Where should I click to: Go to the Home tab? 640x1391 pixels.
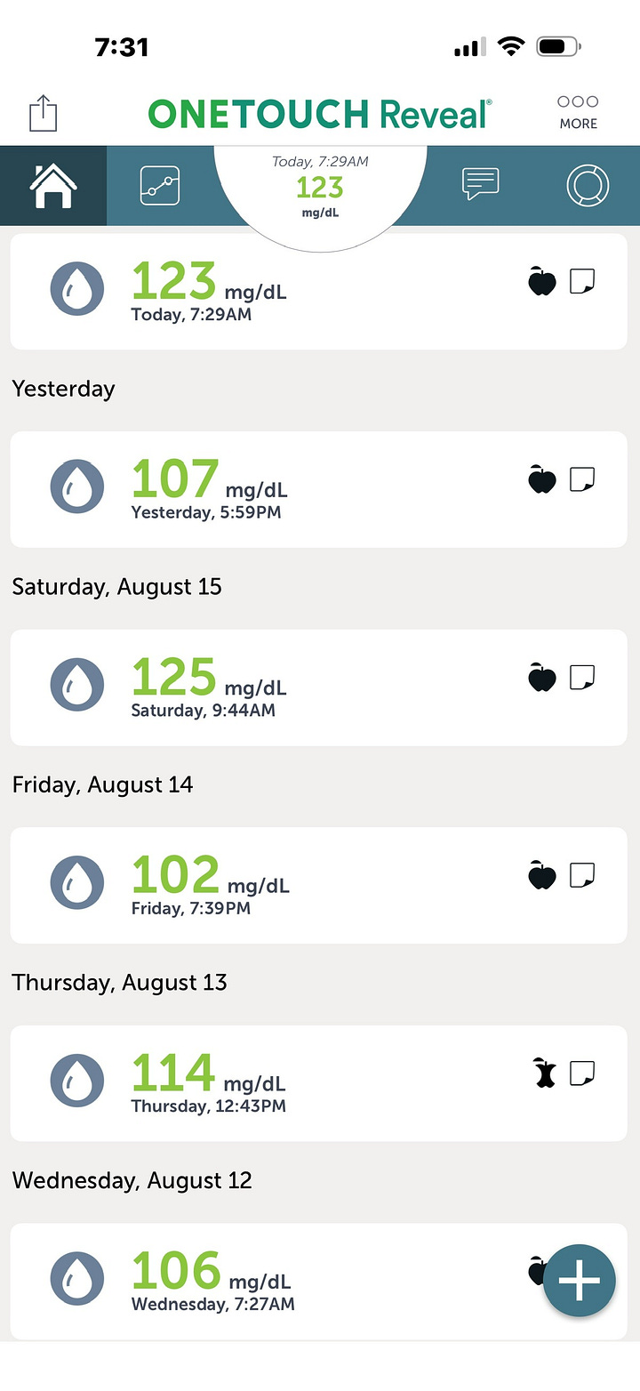point(53,186)
